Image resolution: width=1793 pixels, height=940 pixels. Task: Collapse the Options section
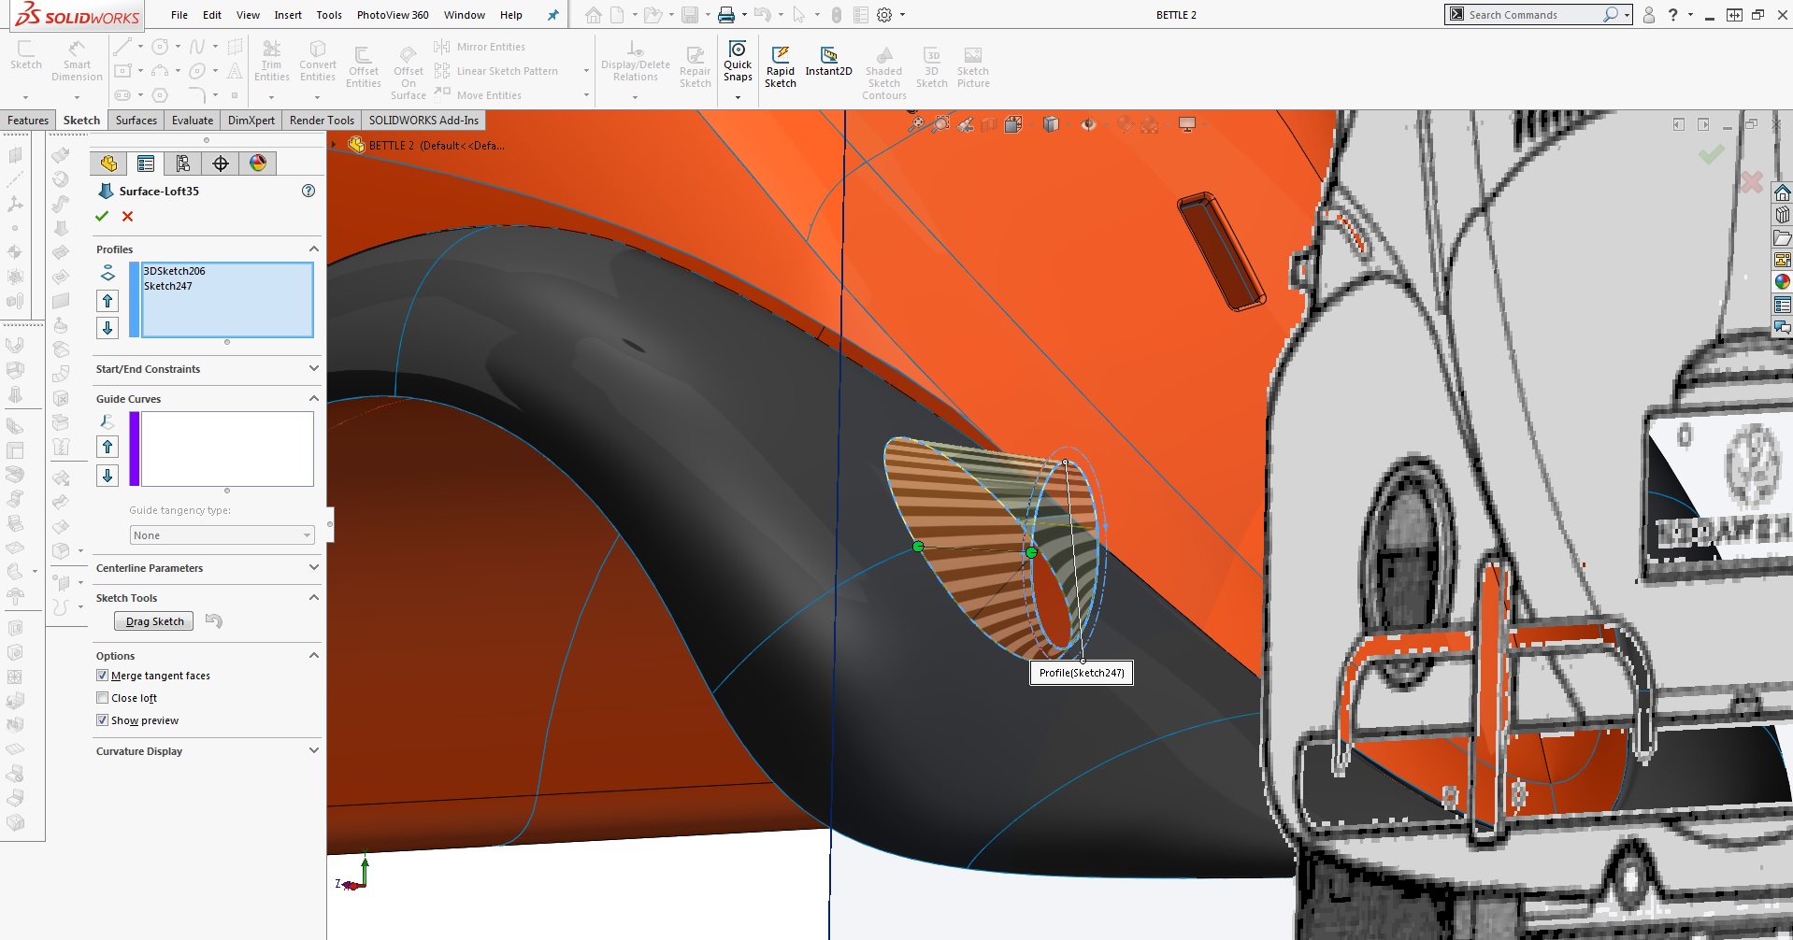[314, 656]
